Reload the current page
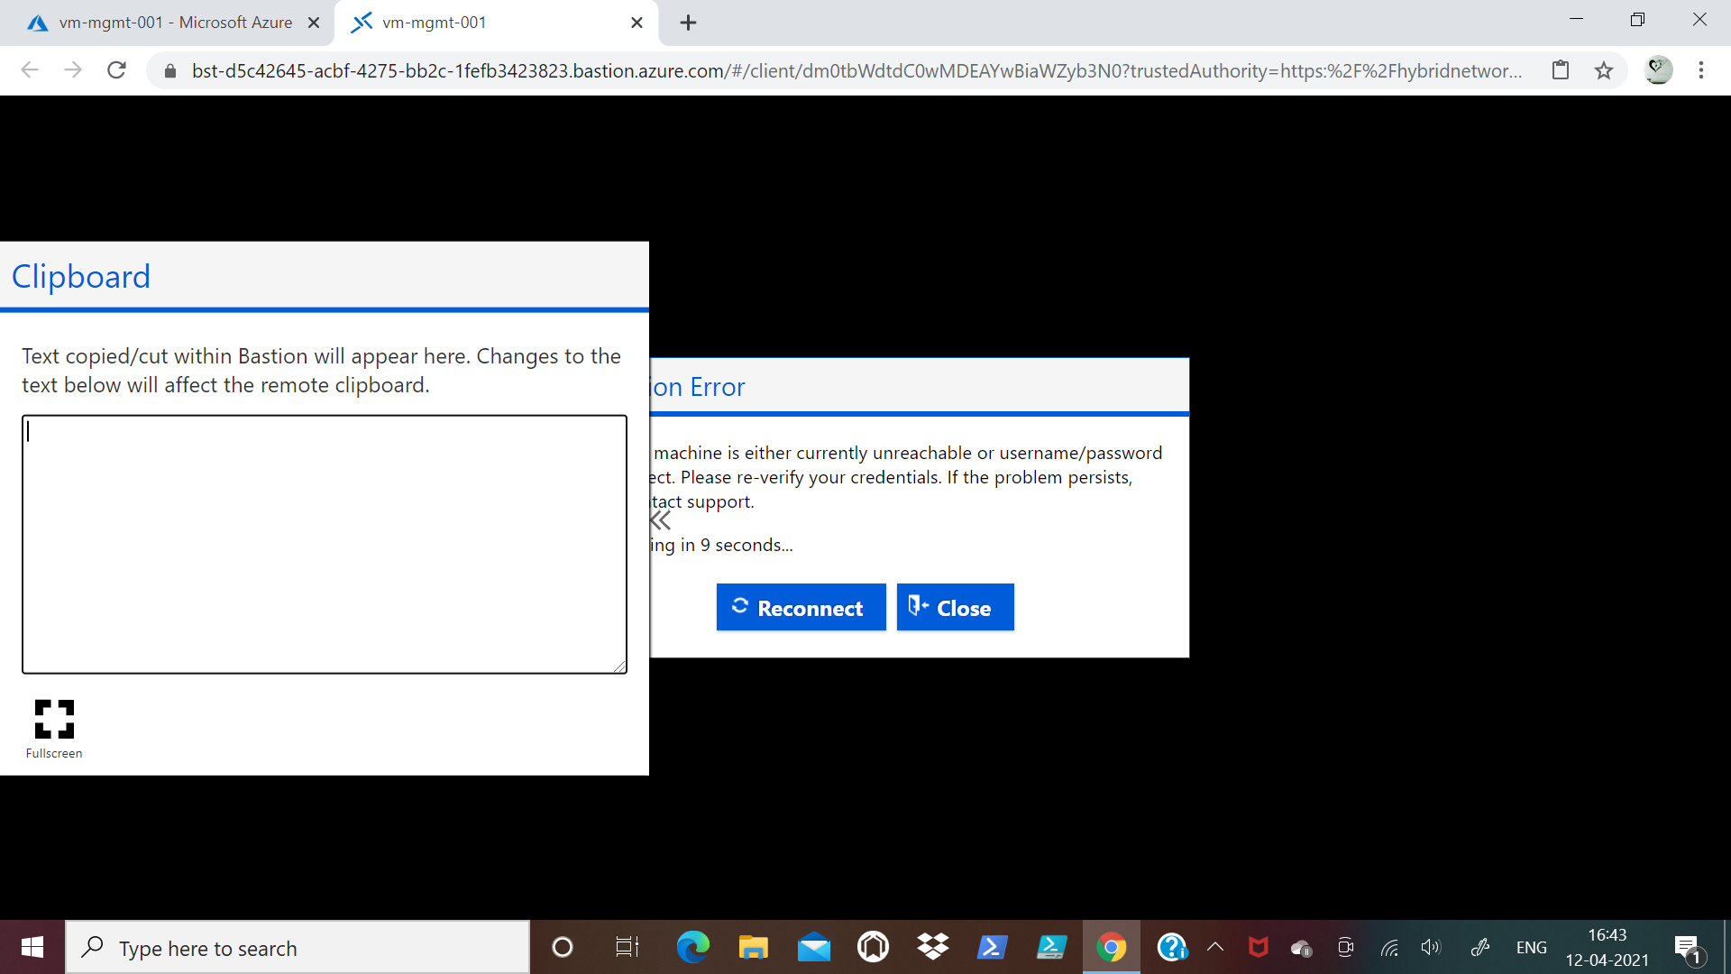The image size is (1731, 974). [116, 70]
